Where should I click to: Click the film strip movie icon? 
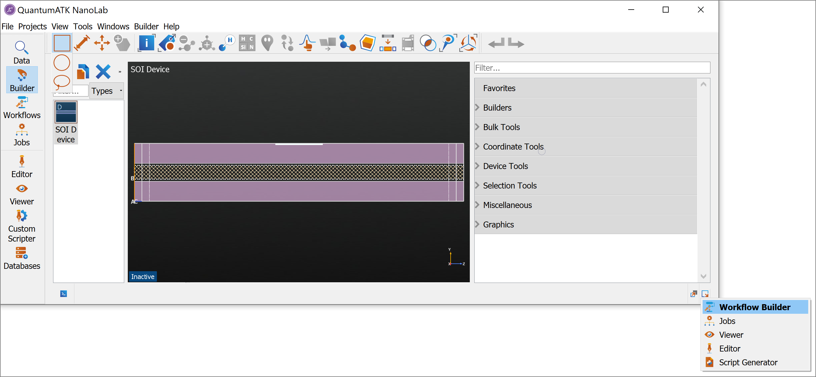click(x=408, y=43)
